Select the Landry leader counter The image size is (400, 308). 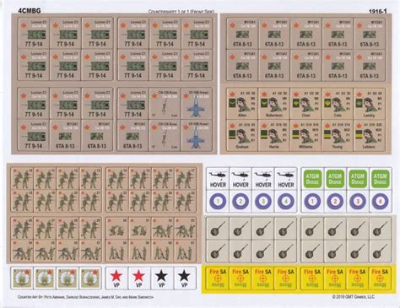(370, 104)
